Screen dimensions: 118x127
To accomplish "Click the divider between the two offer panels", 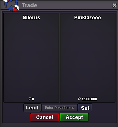I will [59, 58].
